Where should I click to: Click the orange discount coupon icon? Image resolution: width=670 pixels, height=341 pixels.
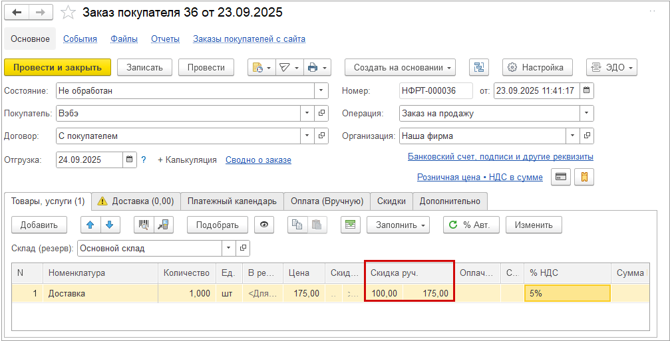point(584,177)
